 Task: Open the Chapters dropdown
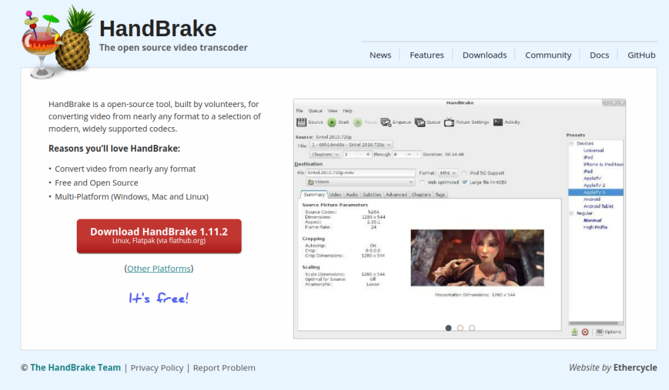click(325, 155)
